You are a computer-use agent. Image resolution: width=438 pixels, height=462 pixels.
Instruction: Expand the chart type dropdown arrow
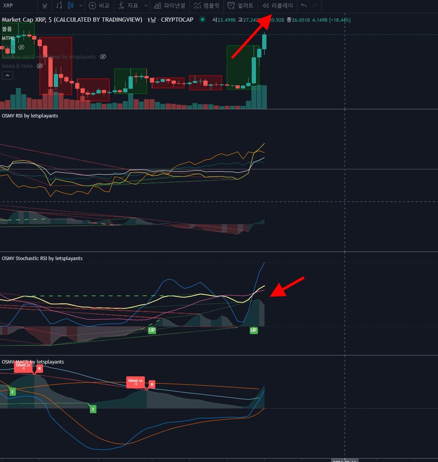click(81, 5)
